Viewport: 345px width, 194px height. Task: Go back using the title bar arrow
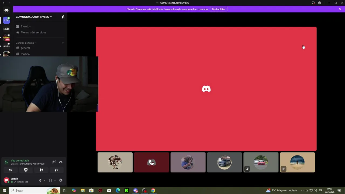(4, 3)
